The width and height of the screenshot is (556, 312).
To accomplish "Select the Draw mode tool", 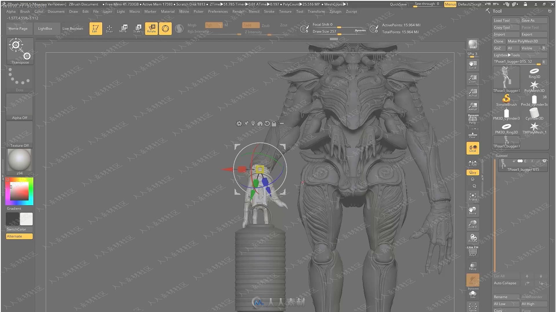I will (x=109, y=29).
